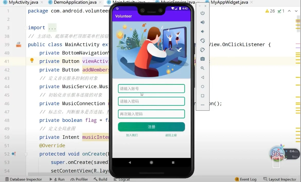This screenshot has width=301, height=182.
Task: Open extended controls via the ellipsis icon
Action: tap(202, 105)
